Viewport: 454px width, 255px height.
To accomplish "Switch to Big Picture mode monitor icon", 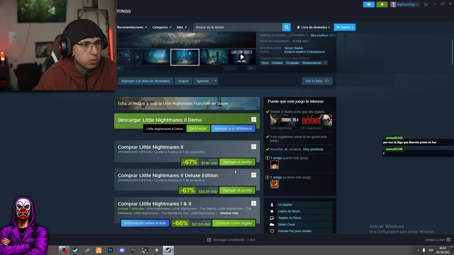I will [x=426, y=5].
